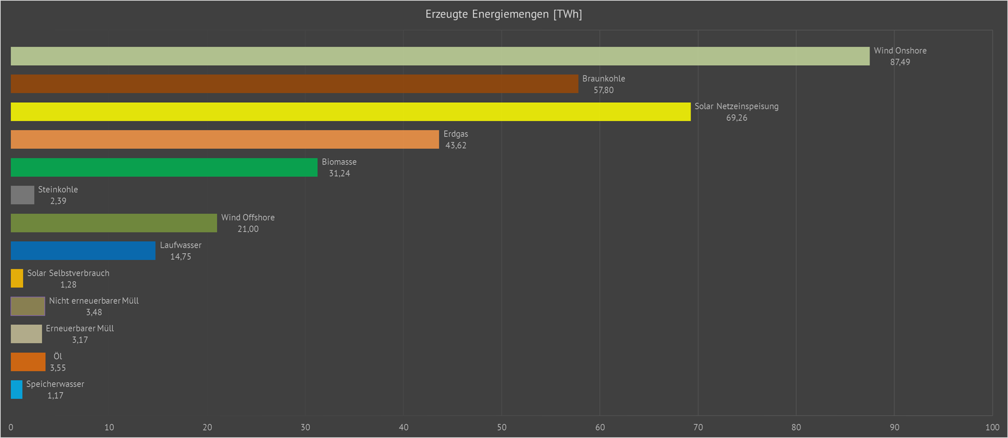Viewport: 1008px width, 438px height.
Task: Click the Erneuerbarer Müll bar
Action: pos(26,334)
